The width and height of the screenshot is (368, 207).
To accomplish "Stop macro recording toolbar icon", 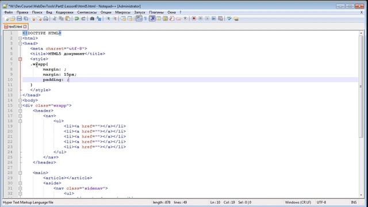I will 201,18.
